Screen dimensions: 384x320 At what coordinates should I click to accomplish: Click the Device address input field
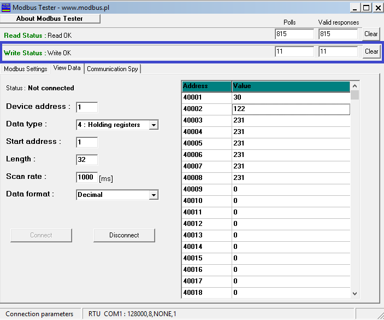click(x=87, y=107)
